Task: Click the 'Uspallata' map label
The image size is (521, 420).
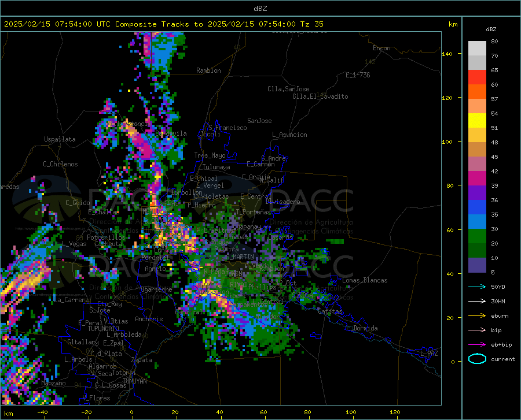Action: [60, 139]
